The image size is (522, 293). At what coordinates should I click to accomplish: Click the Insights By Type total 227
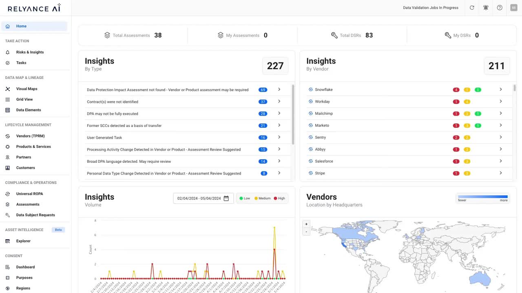pos(275,66)
